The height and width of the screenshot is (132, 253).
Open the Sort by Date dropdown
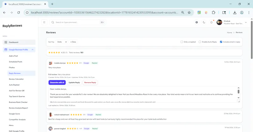tap(62, 42)
